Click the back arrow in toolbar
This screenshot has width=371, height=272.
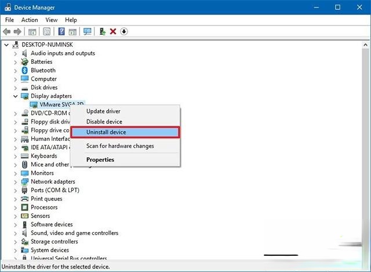point(6,31)
